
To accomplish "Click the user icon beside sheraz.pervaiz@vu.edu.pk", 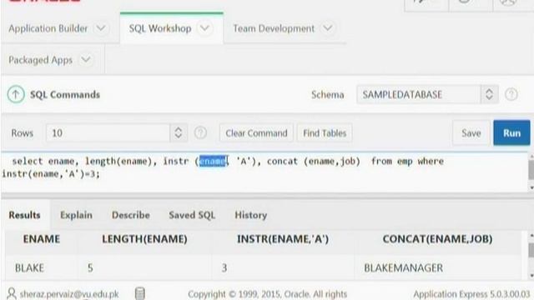I will tap(12, 293).
